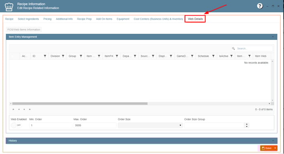Filter the Item column left of ItemFK

coord(99,56)
